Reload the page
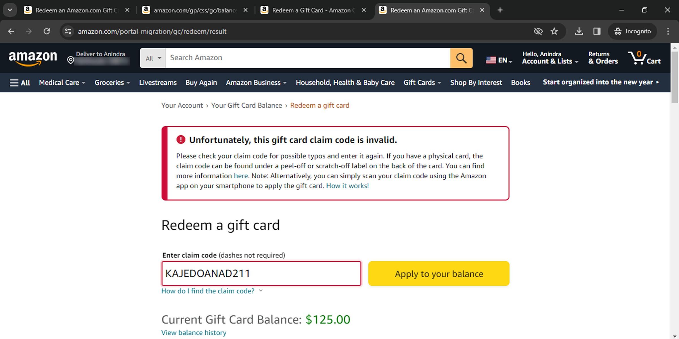Image resolution: width=679 pixels, height=339 pixels. tap(47, 31)
